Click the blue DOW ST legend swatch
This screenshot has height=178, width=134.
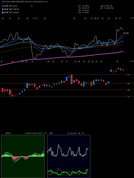pyautogui.click(x=3, y=6)
